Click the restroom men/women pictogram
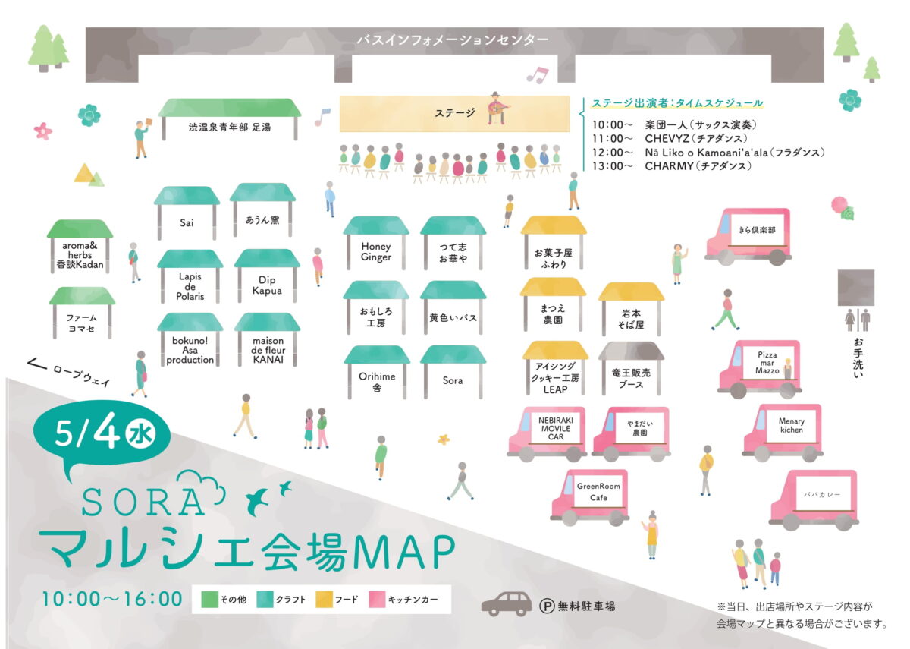This screenshot has width=910, height=649. coord(856,320)
